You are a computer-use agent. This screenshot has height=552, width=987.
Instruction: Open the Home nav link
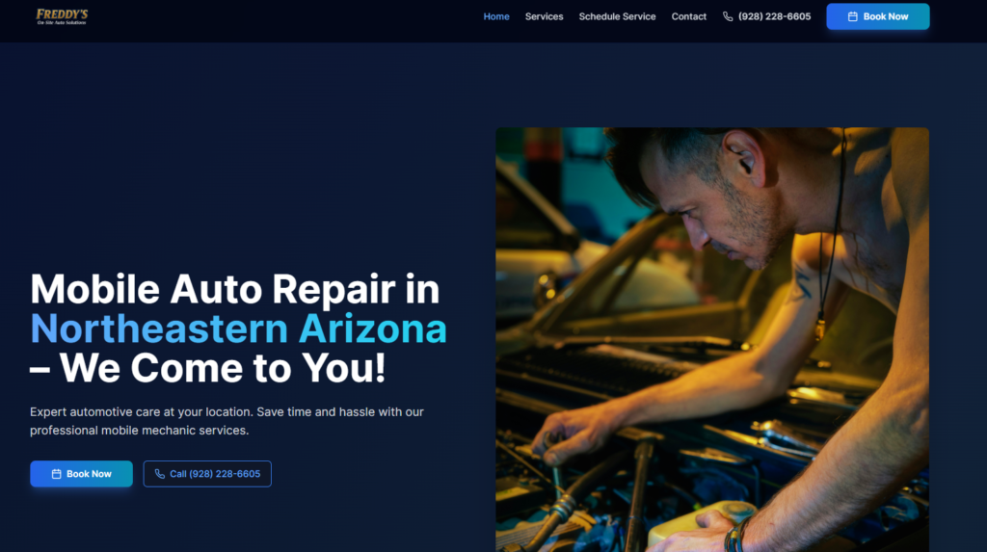[x=496, y=16]
